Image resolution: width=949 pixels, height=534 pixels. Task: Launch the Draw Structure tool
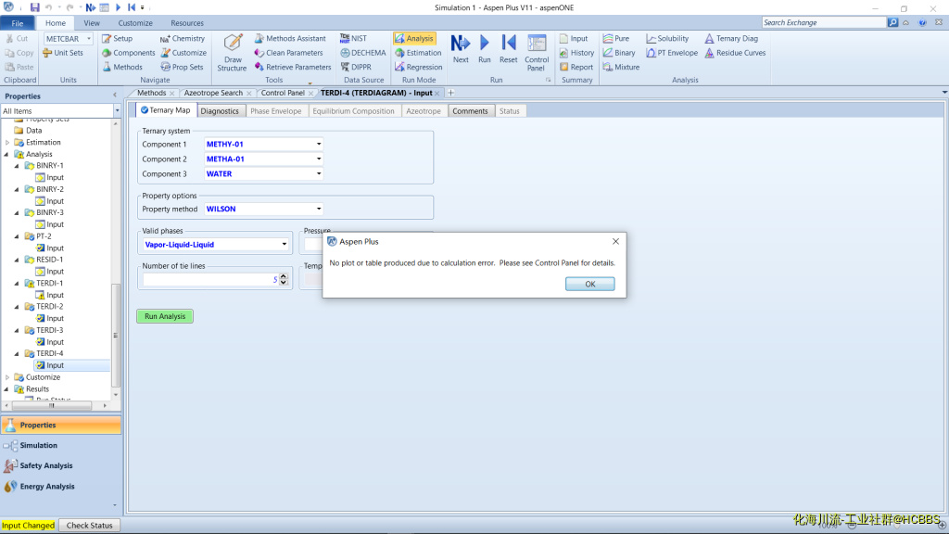pos(232,53)
